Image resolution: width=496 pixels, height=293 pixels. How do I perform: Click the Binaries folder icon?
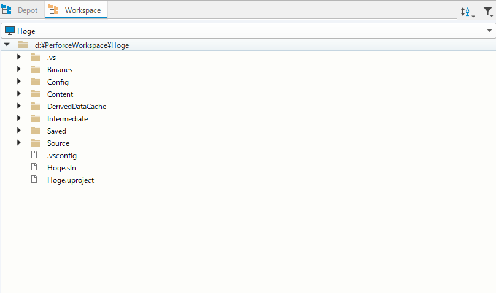[x=35, y=69]
